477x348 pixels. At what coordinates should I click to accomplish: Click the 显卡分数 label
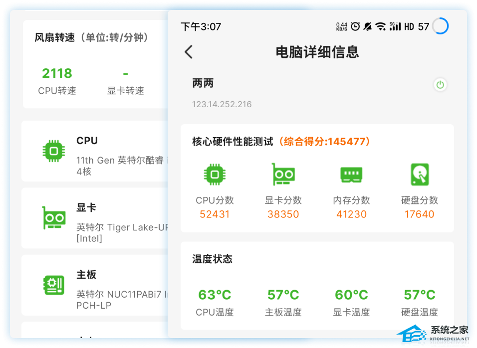point(283,200)
